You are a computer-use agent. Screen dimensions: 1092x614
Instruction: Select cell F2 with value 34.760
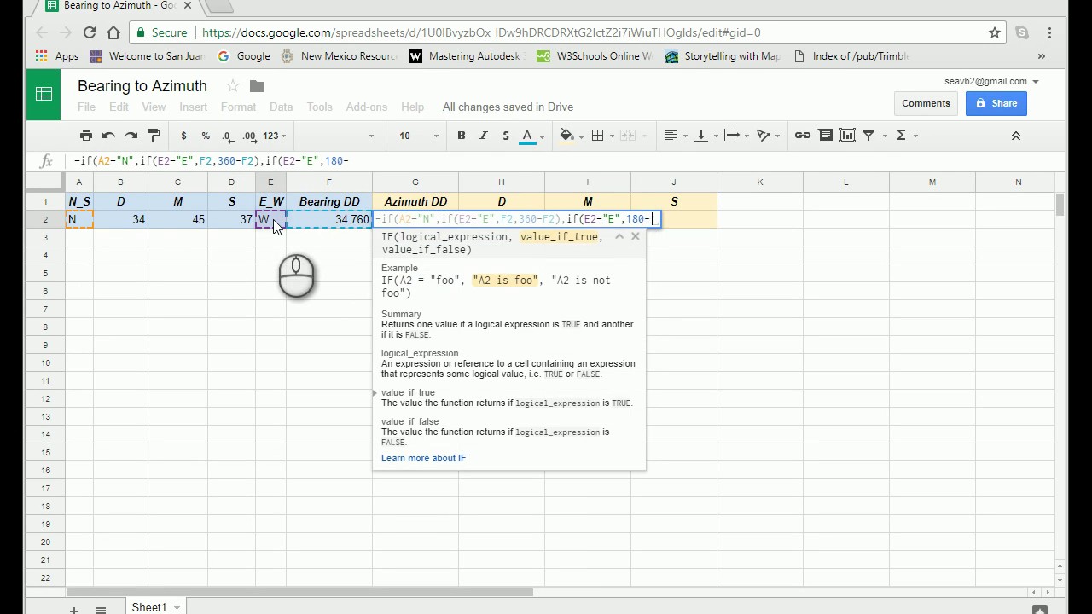coord(329,219)
